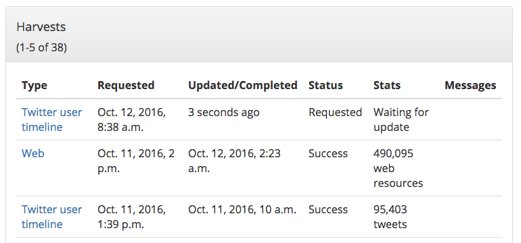Viewport: 521px width, 243px height.
Task: Select the 'Oct. 11, 2016, 10 a.m.' completed date
Action: click(242, 209)
